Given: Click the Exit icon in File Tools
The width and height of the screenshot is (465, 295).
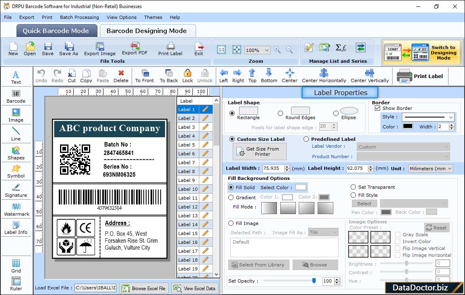Looking at the screenshot, I should coord(199,49).
